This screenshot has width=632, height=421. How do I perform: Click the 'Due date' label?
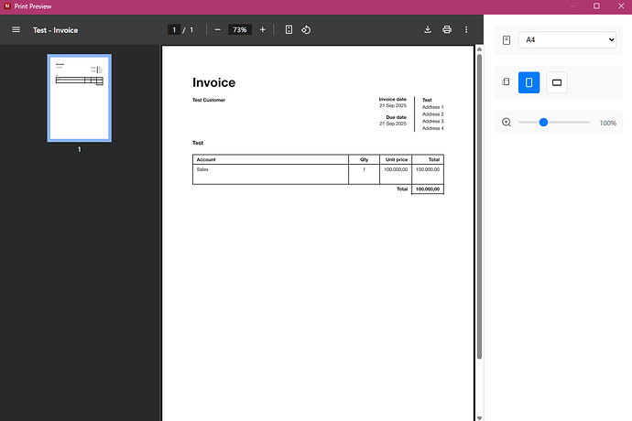(x=397, y=117)
